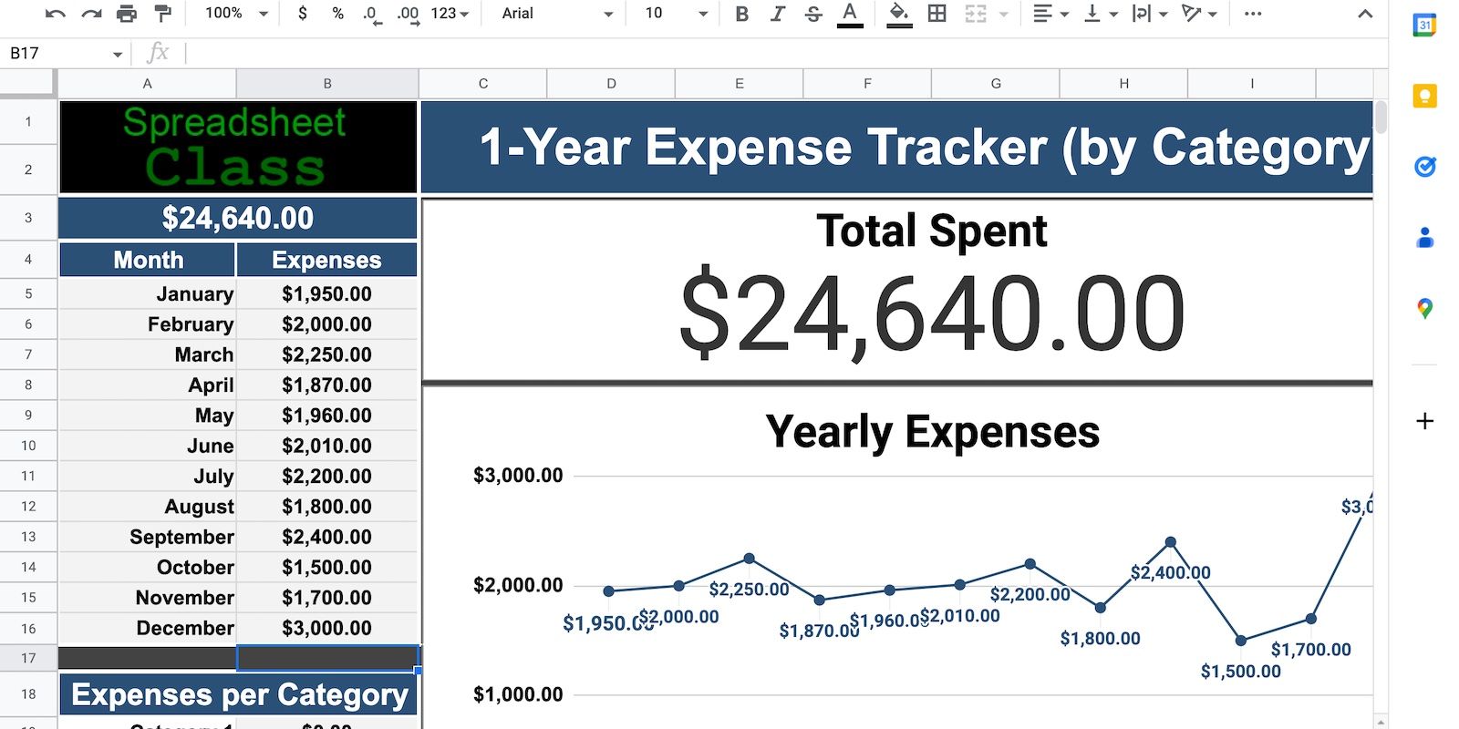
Task: Print the spreadsheet
Action: point(127,14)
